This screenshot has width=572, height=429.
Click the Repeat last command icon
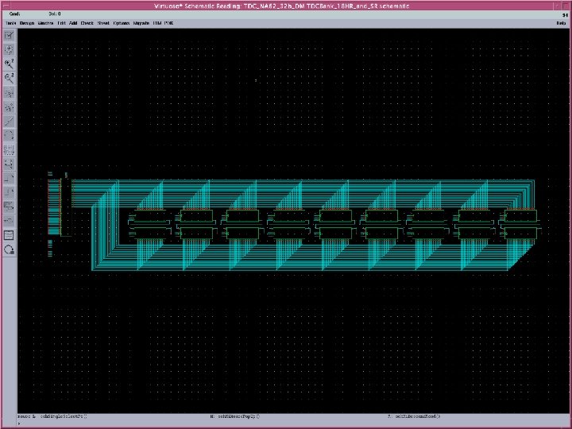9,249
